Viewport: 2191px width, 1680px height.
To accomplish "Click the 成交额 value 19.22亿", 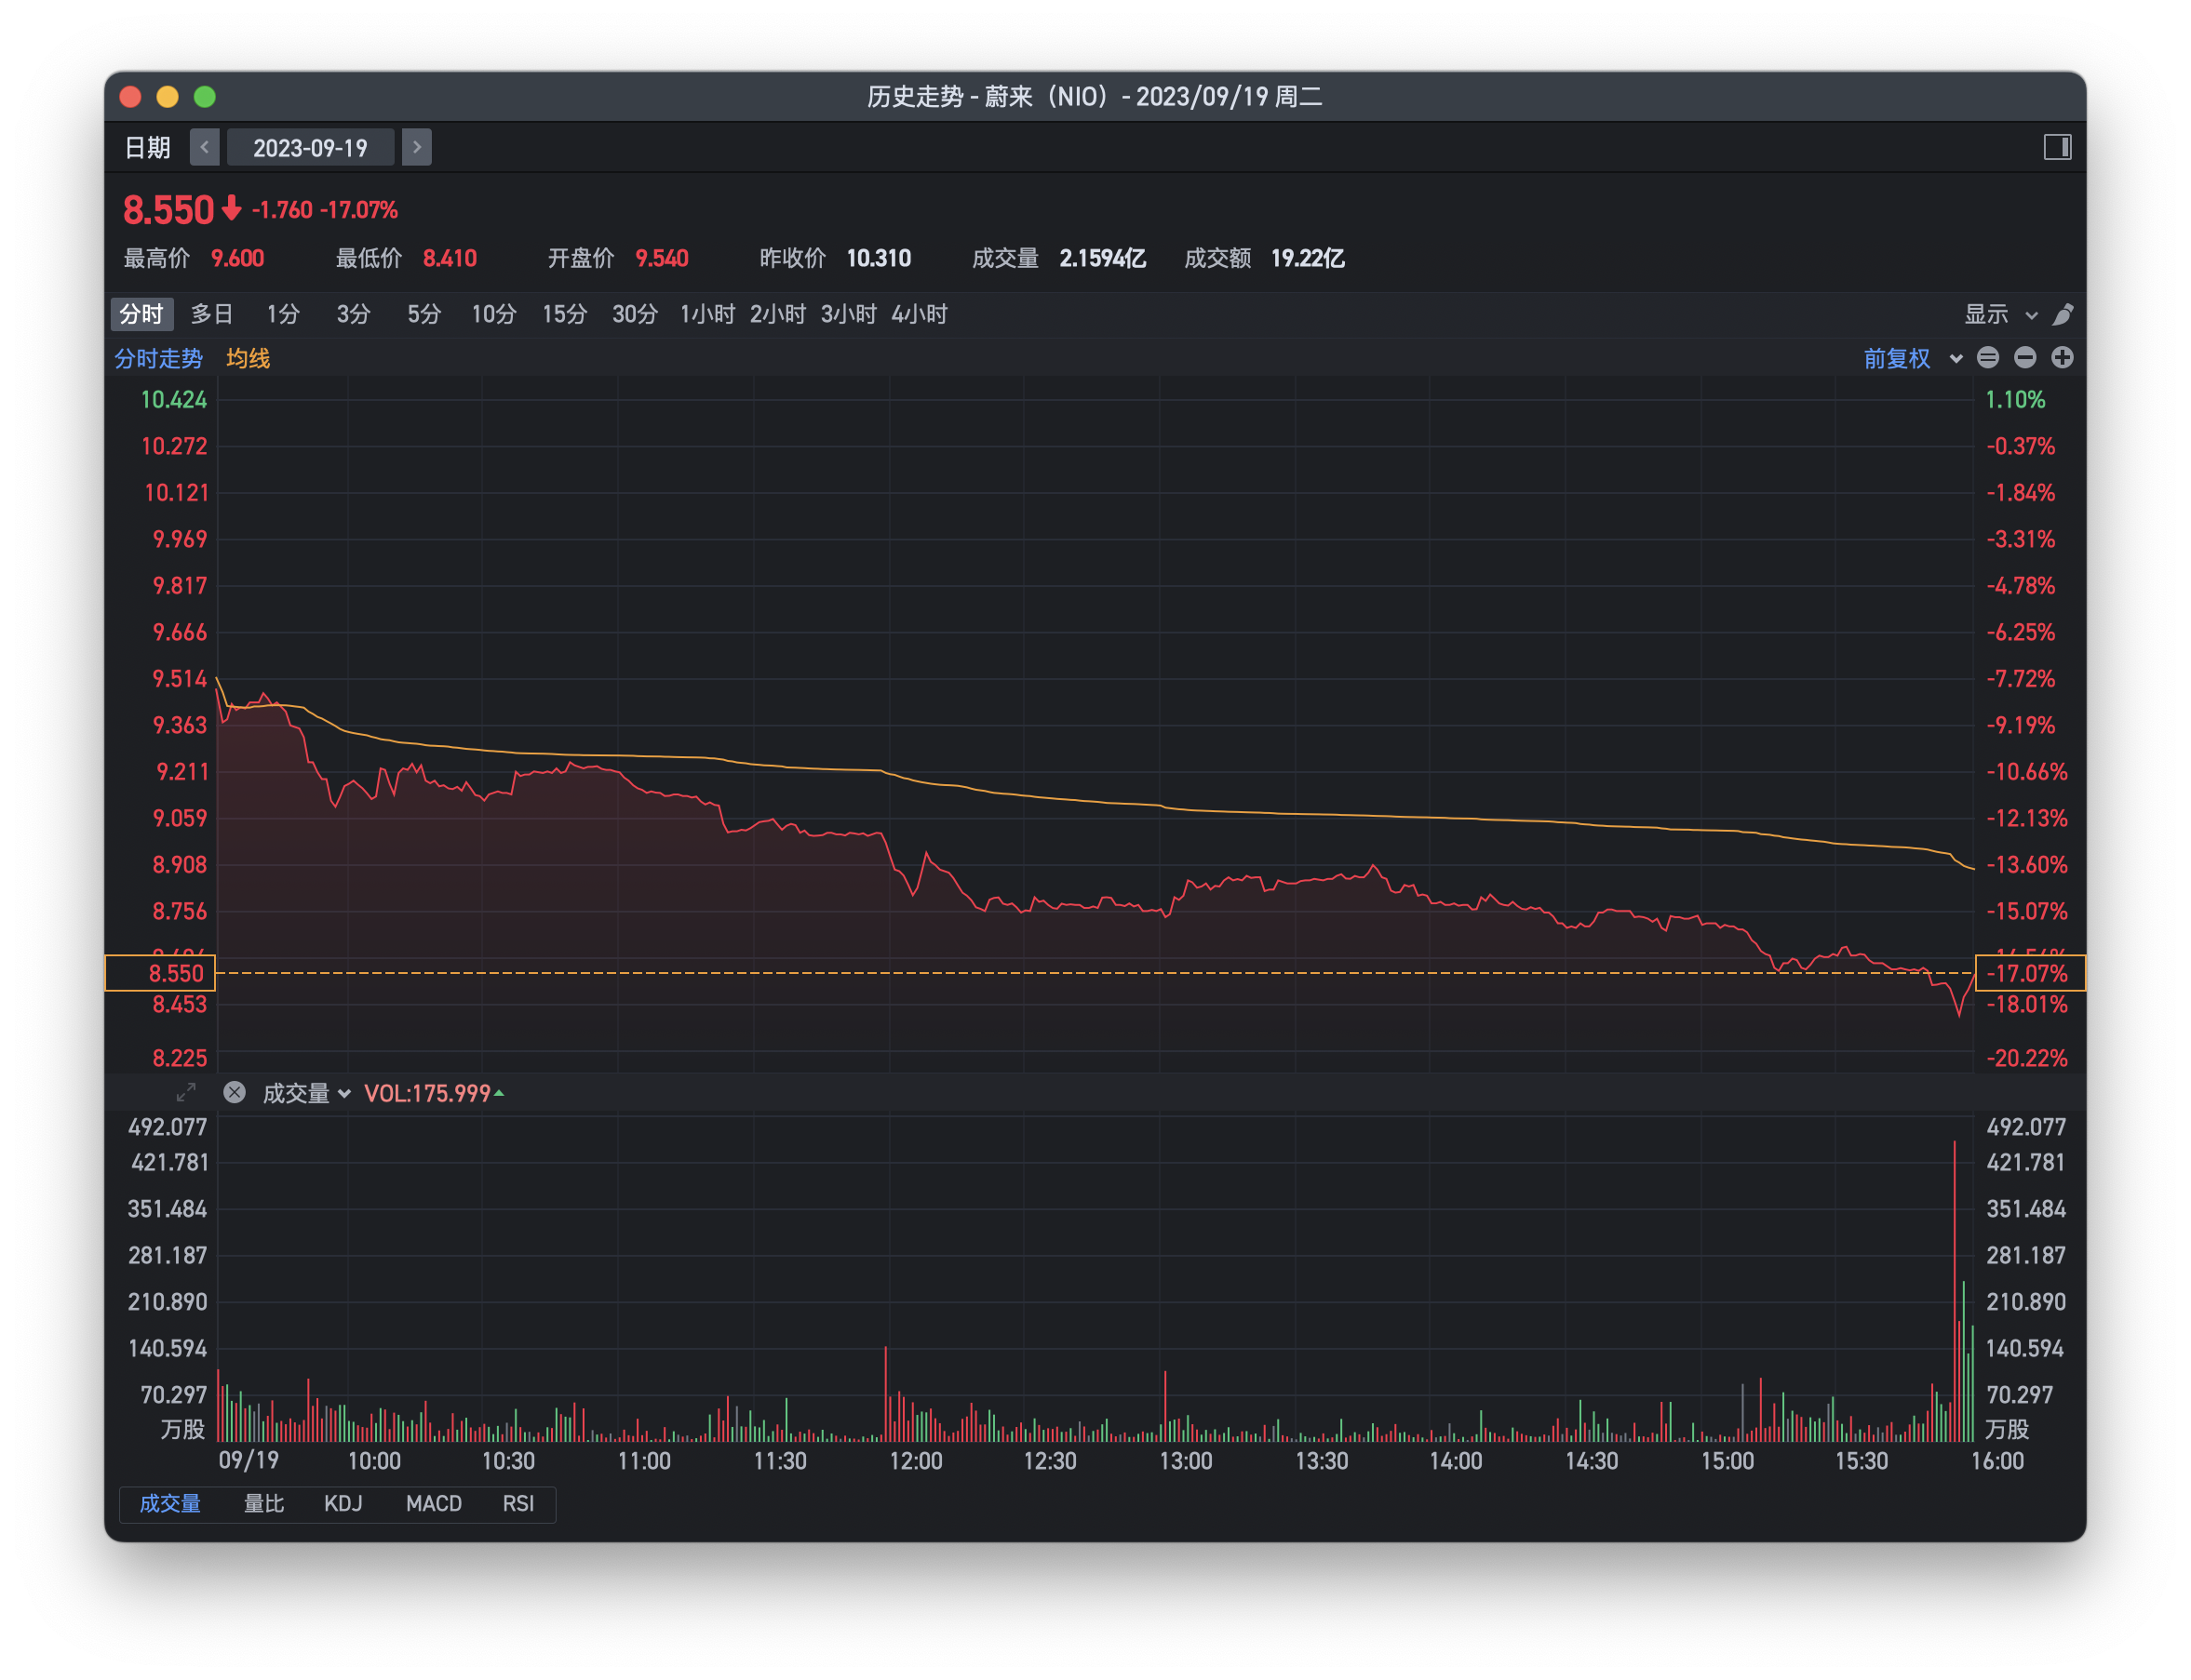I will [1308, 258].
